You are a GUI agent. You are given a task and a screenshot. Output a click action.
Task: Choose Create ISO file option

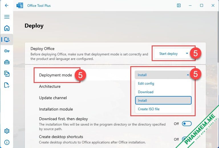(163, 109)
